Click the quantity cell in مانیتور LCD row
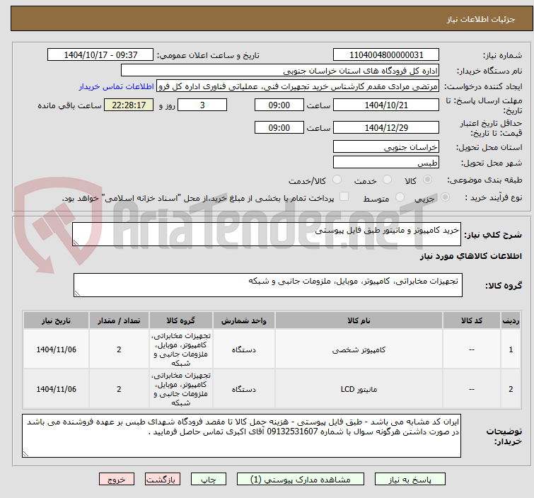The width and height of the screenshot is (534, 498). tap(119, 389)
